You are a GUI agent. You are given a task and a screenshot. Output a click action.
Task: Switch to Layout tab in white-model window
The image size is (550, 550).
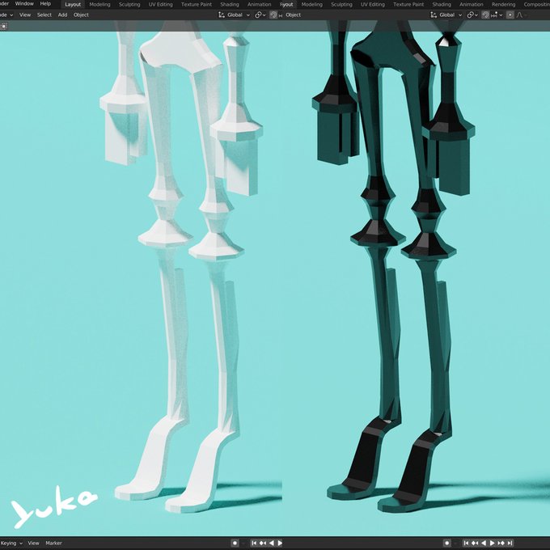click(x=73, y=5)
